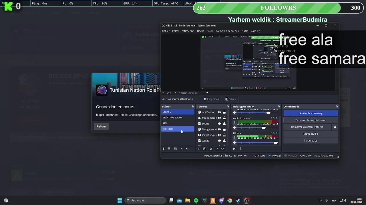Expand preview scaling dropdown arrow
The width and height of the screenshot is (366, 205).
pyautogui.click(x=207, y=93)
